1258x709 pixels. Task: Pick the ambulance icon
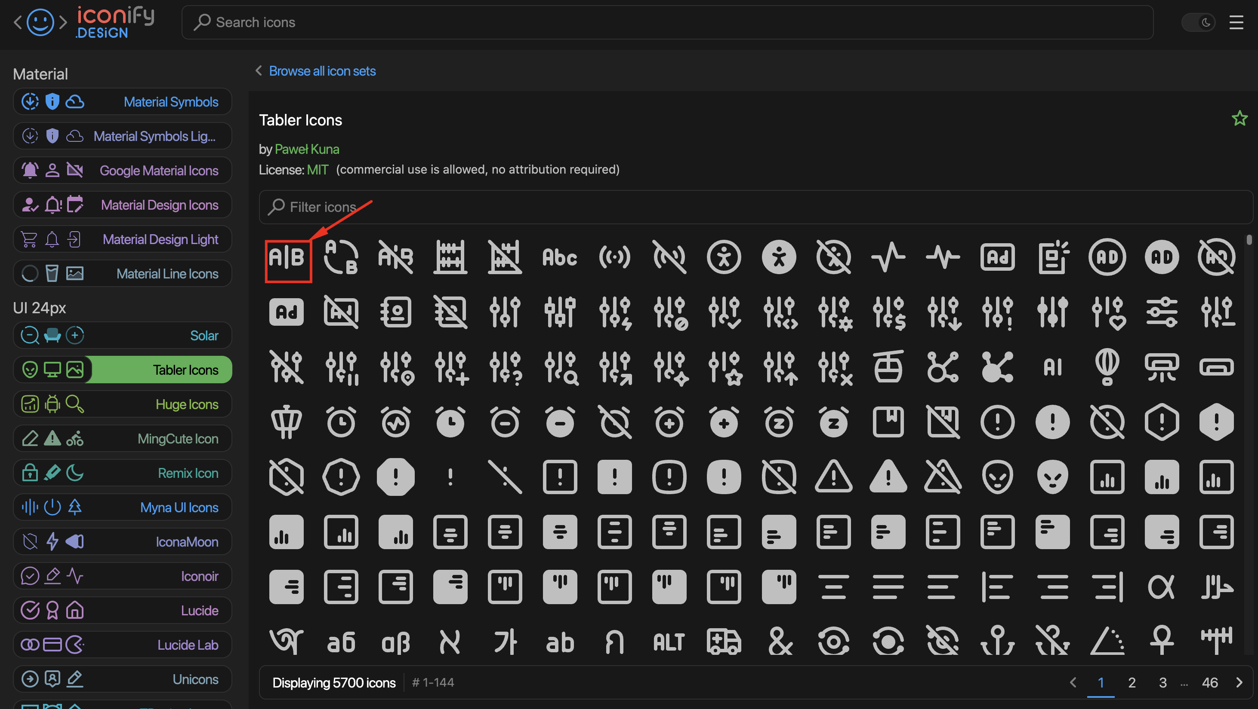tap(724, 641)
